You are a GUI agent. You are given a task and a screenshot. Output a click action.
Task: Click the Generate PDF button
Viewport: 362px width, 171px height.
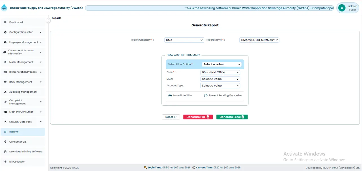[198, 117]
